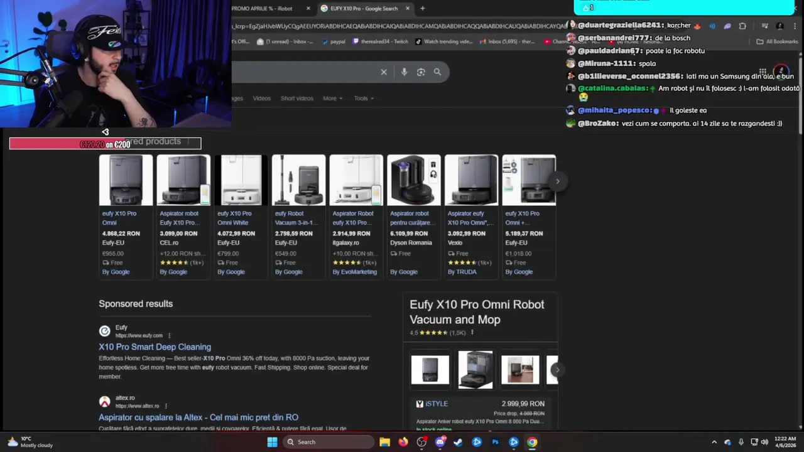This screenshot has height=452, width=804.
Task: Open CEL.ro Aspirator robot 3.099,00 RON product
Action: point(183,216)
